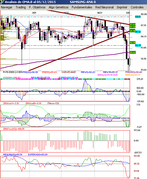This screenshot has height=179, width=147.
Task: Click the ZRLKonV=-3.15 label
Action: point(11,103)
